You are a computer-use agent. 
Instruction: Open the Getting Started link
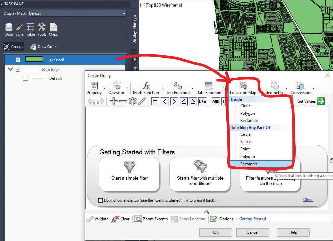252,219
